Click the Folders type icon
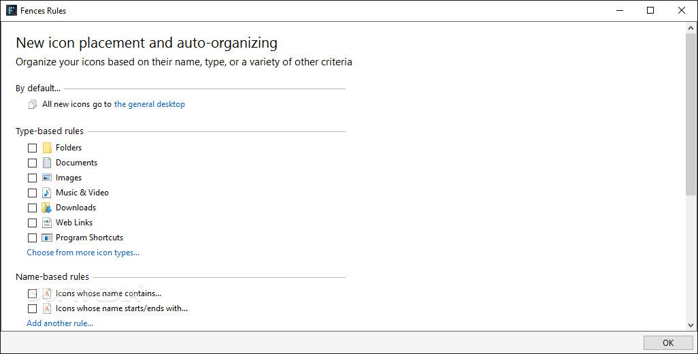The image size is (698, 354). 47,148
